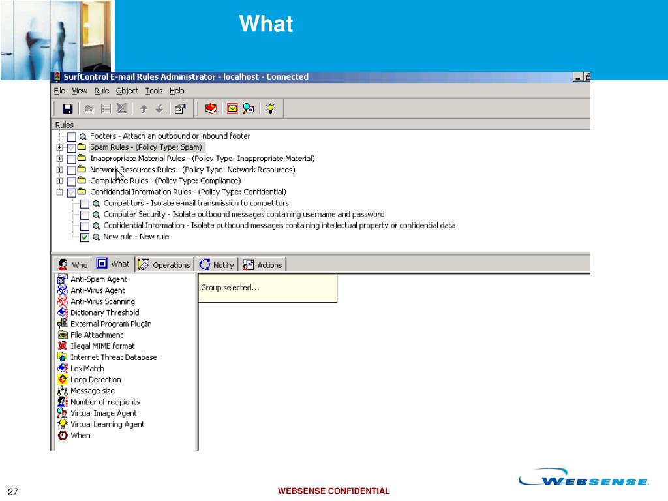This screenshot has height=501, width=668.
Task: Switch to the Operations tab
Action: pos(164,265)
